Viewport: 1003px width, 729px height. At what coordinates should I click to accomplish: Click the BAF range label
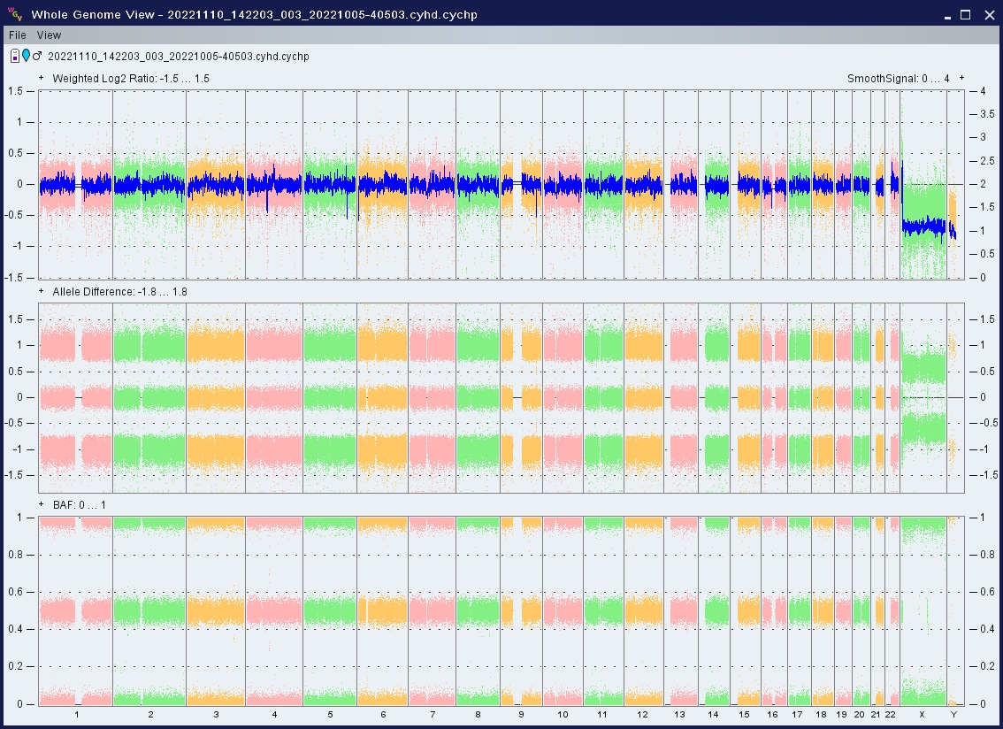[x=80, y=505]
